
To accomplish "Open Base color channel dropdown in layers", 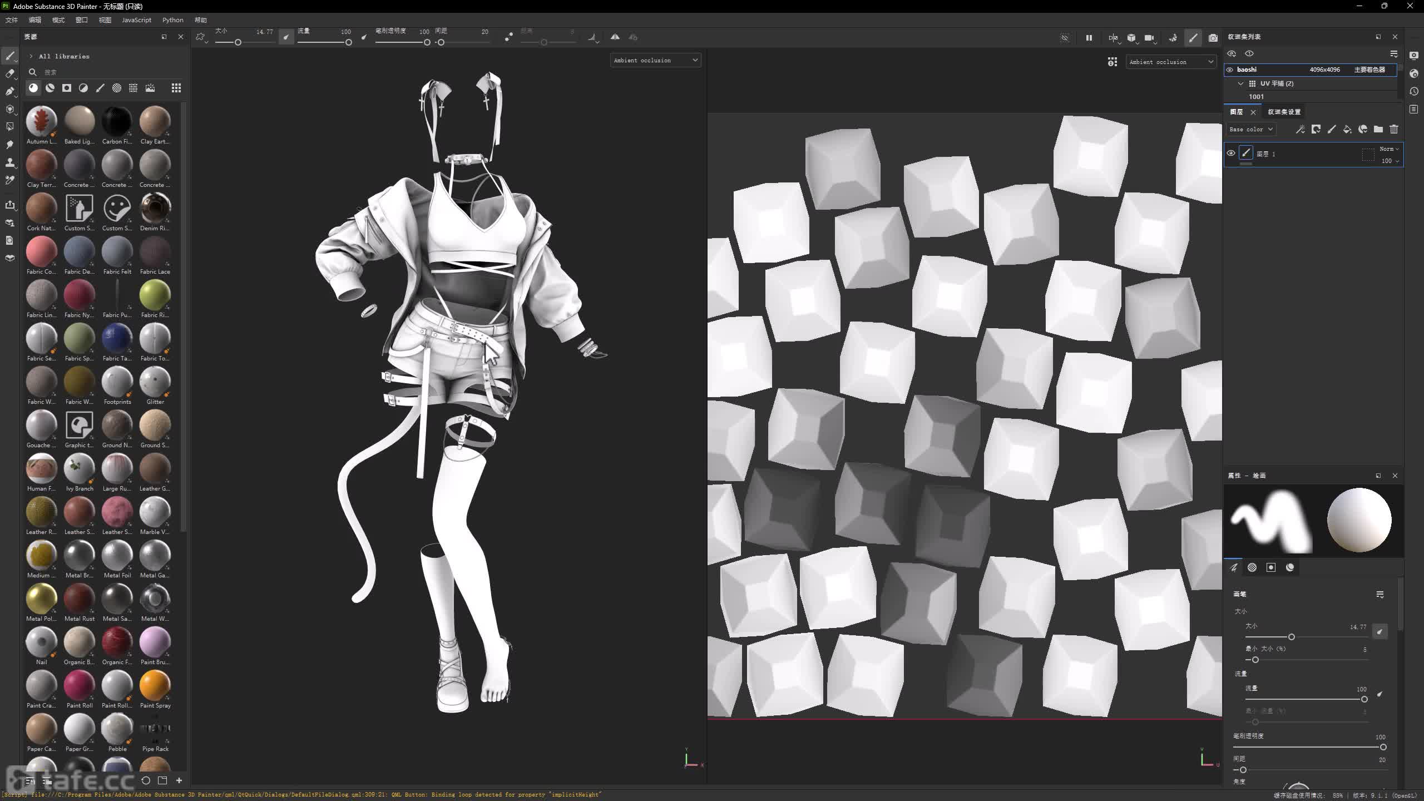I will pyautogui.click(x=1250, y=129).
